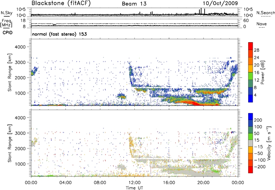Image resolution: width=275 pixels, height=190 pixels.
Task: Select the 'N.Sky' legend label
Action: (7, 13)
